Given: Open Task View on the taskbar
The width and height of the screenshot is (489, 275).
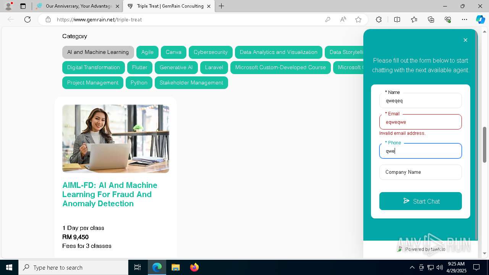Looking at the screenshot, I should [x=138, y=267].
